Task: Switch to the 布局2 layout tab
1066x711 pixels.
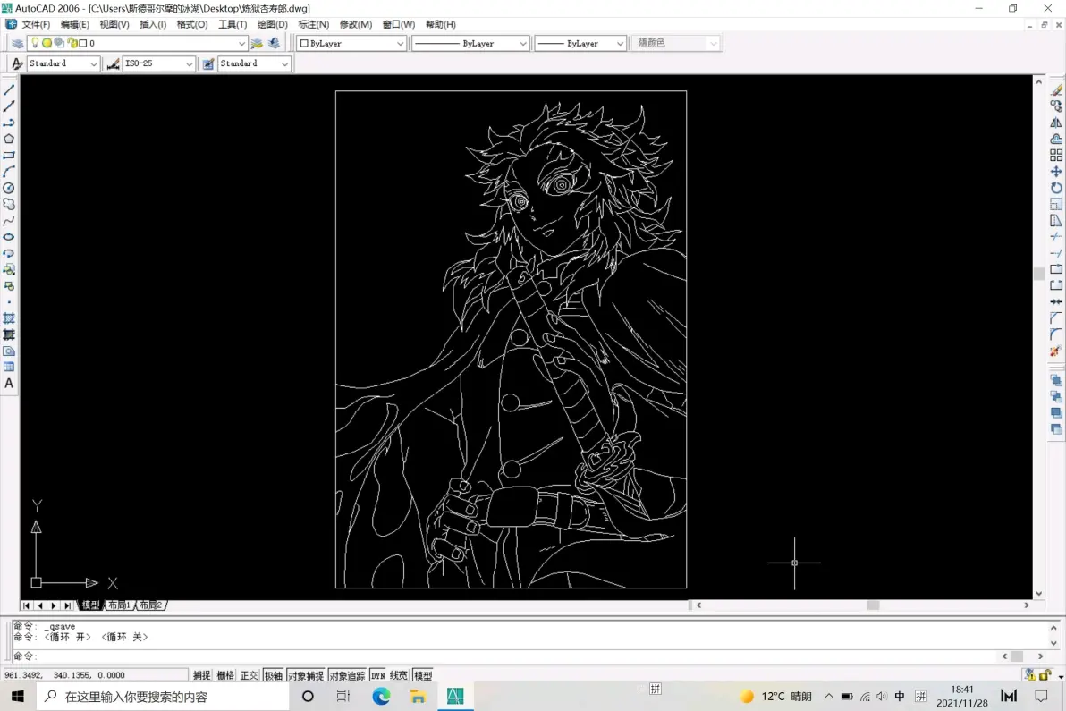Action: click(x=151, y=605)
